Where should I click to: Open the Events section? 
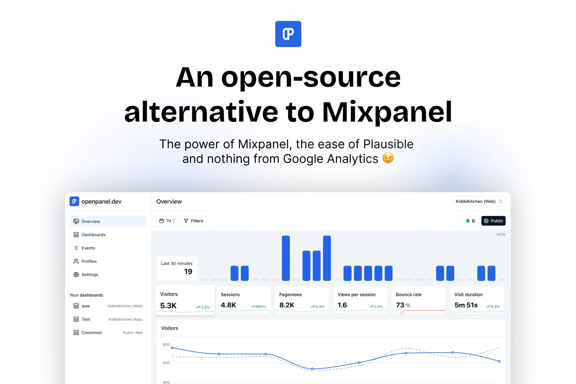88,248
